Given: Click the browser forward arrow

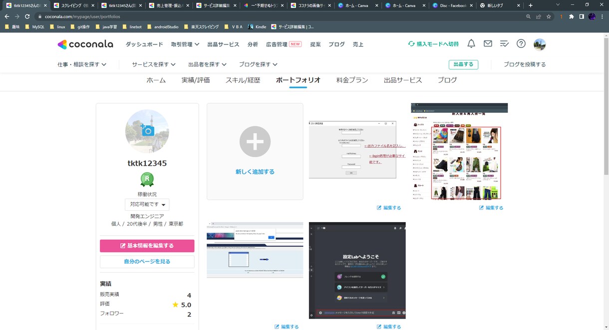Looking at the screenshot, I should point(17,16).
